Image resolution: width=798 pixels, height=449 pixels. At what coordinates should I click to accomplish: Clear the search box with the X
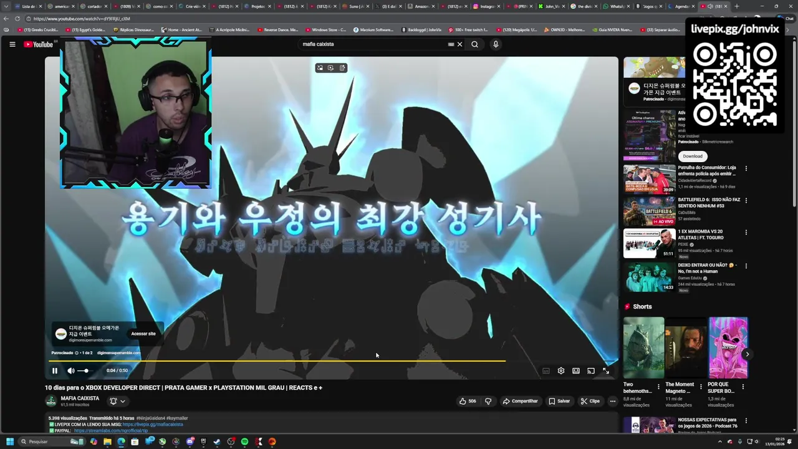459,44
